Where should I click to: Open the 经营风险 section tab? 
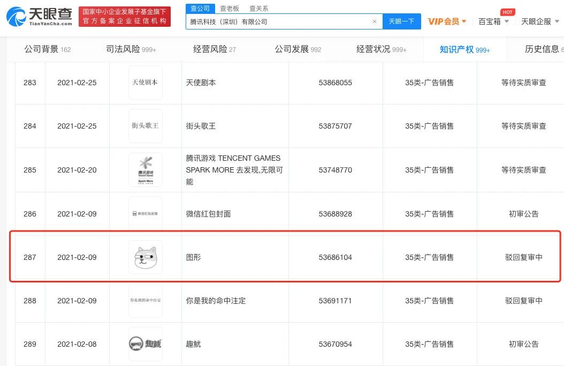(x=215, y=49)
